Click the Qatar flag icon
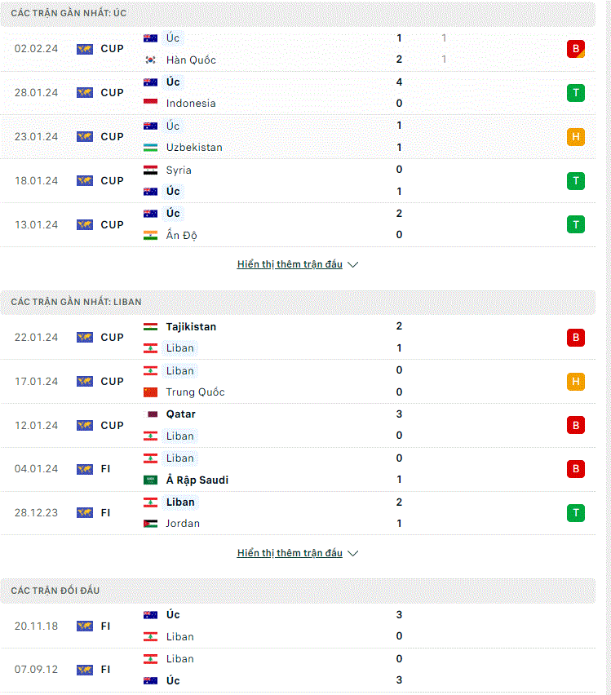The width and height of the screenshot is (611, 695). point(150,414)
